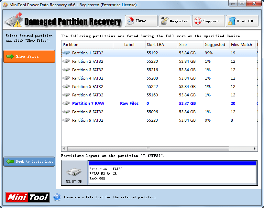Click the drive icon of Partition 6 FAT32
Image resolution: width=264 pixels, height=208 pixels.
66,95
